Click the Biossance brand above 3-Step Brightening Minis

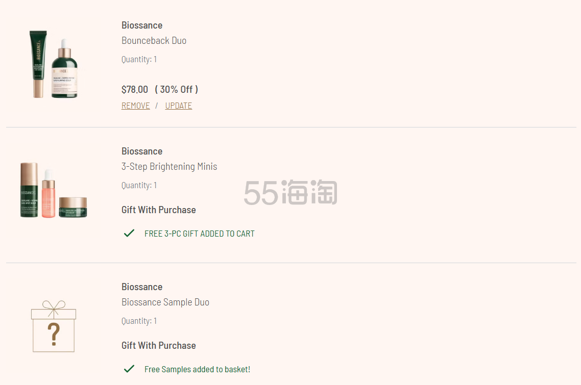tap(142, 151)
